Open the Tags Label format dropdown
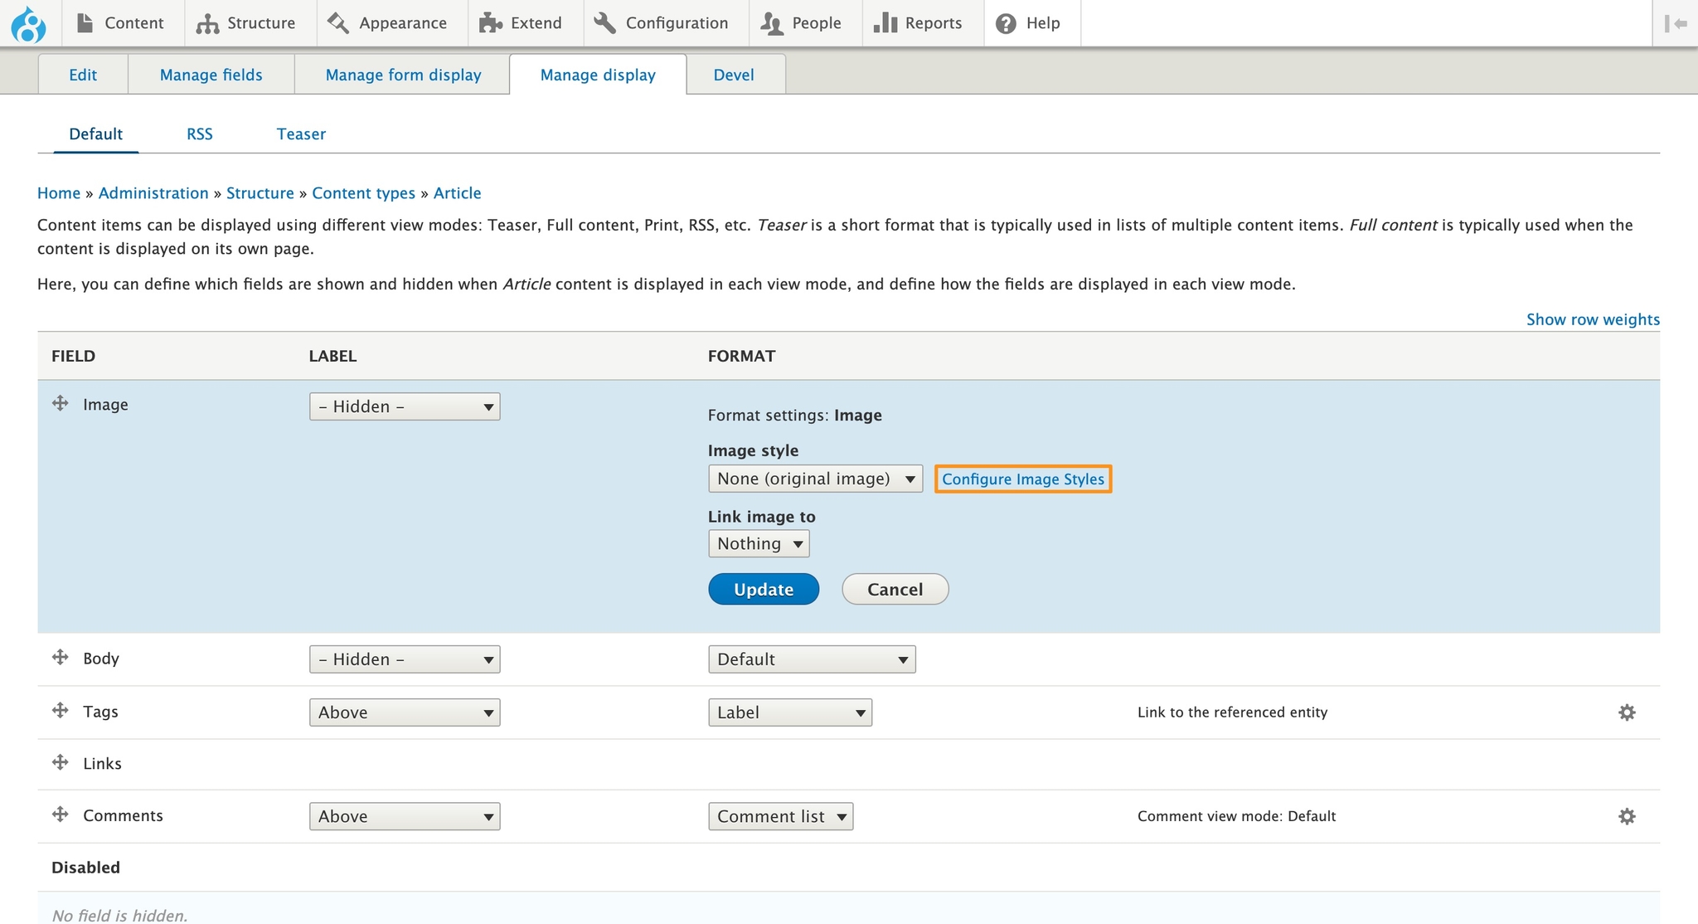 pyautogui.click(x=789, y=712)
